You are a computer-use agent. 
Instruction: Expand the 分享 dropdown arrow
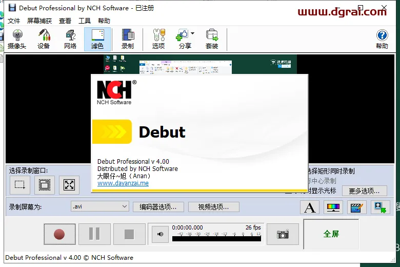click(193, 33)
